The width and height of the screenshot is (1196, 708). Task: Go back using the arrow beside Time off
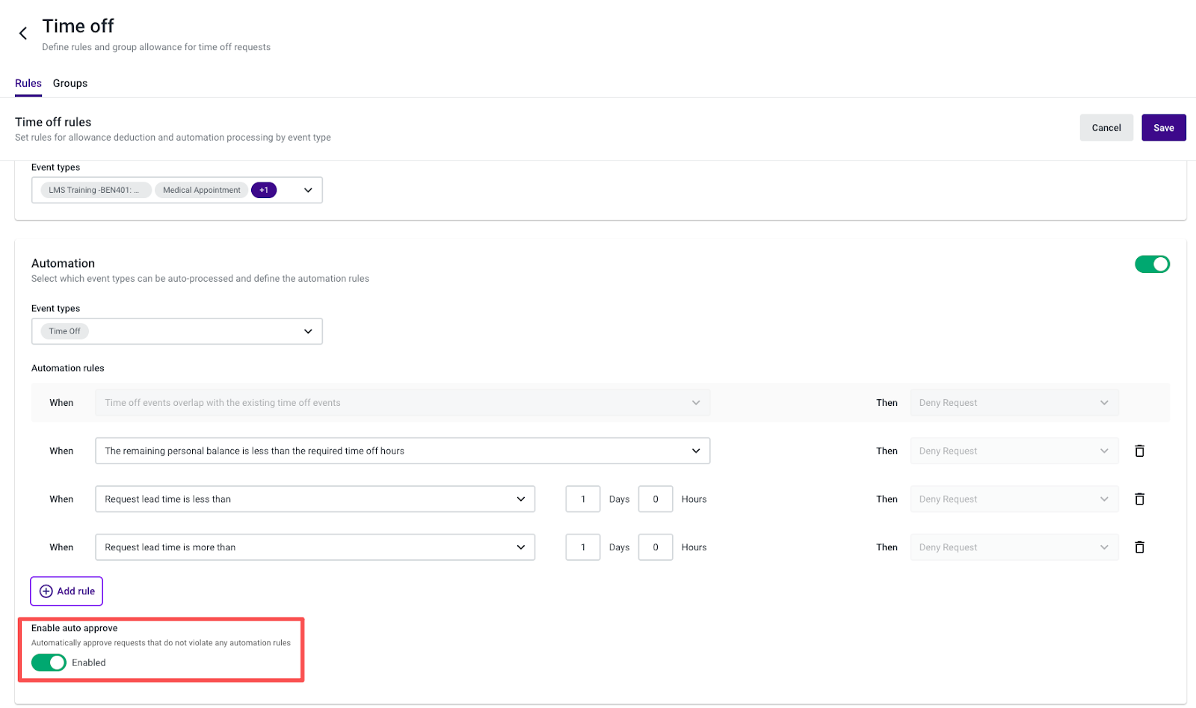point(23,34)
